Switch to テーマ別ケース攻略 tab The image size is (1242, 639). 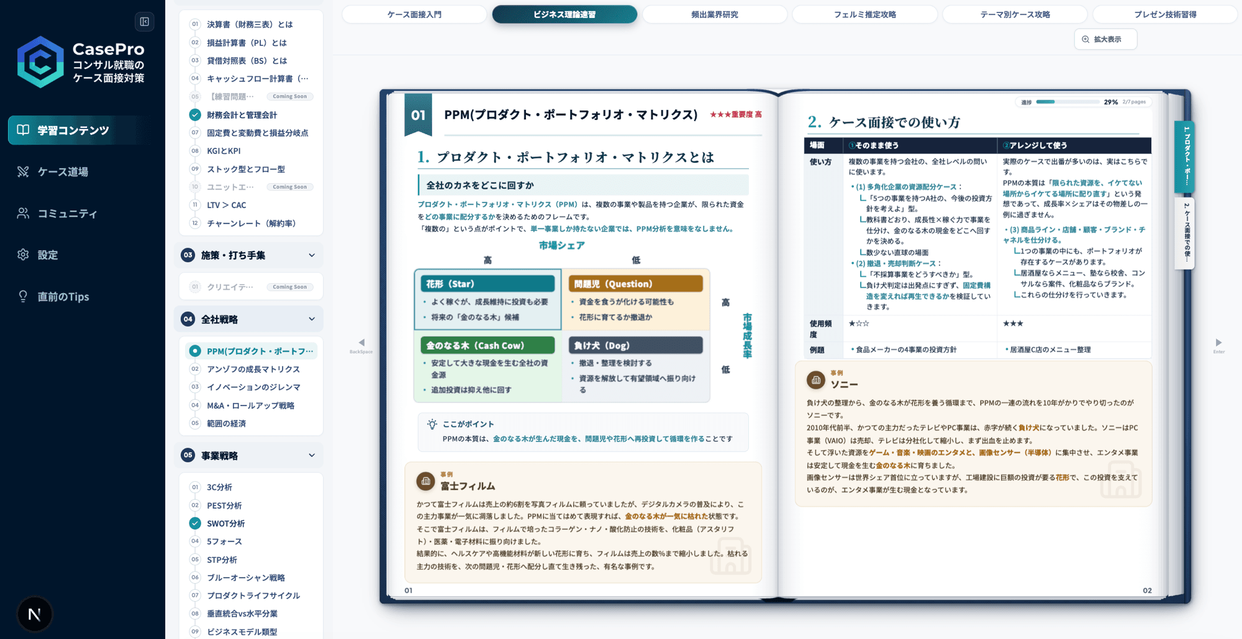tap(1015, 14)
